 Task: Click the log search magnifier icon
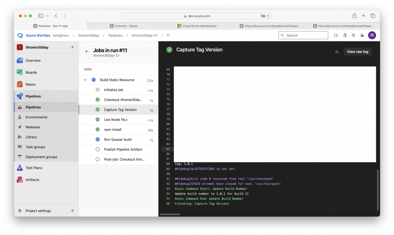[337, 52]
